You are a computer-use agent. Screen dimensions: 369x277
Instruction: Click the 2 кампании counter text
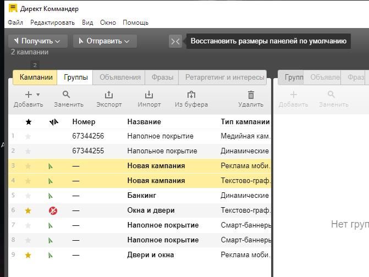click(29, 52)
